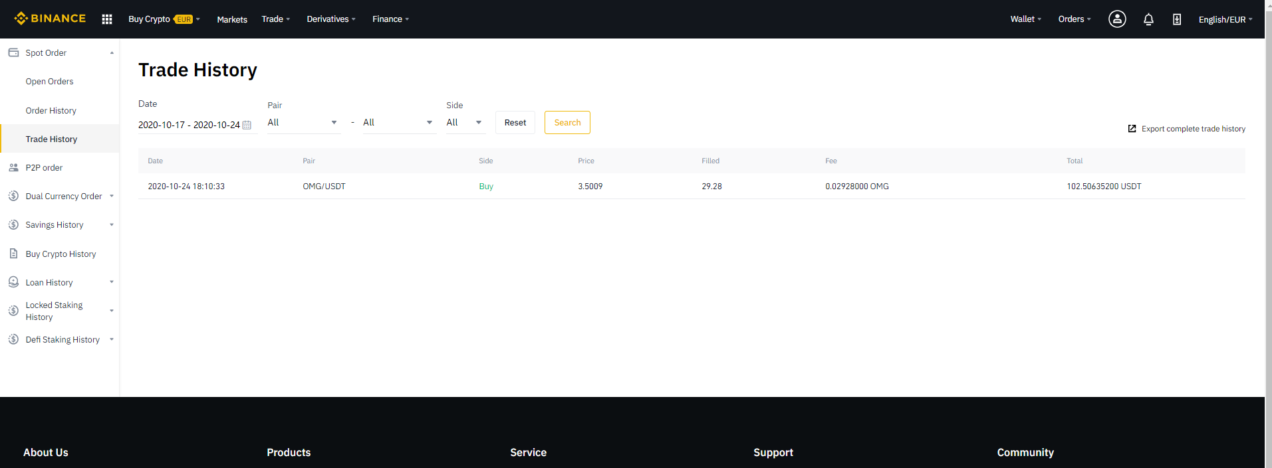Open the Side filter dropdown
This screenshot has height=468, width=1272.
pyautogui.click(x=465, y=123)
